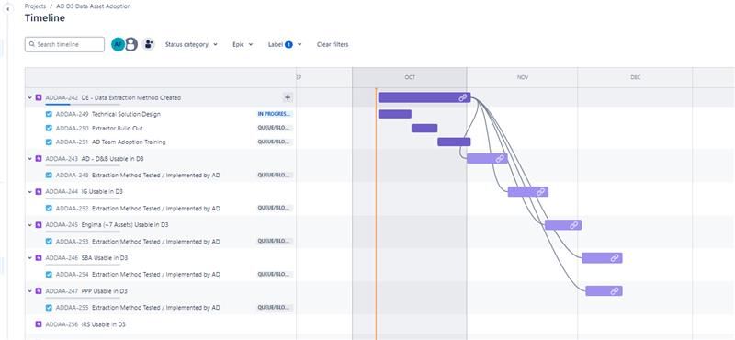Select the teal user avatar filter
The width and height of the screenshot is (735, 340).
coord(118,44)
